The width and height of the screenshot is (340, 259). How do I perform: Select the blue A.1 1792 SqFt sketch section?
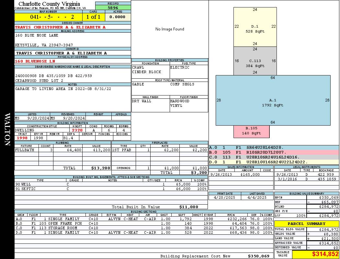(x=273, y=100)
